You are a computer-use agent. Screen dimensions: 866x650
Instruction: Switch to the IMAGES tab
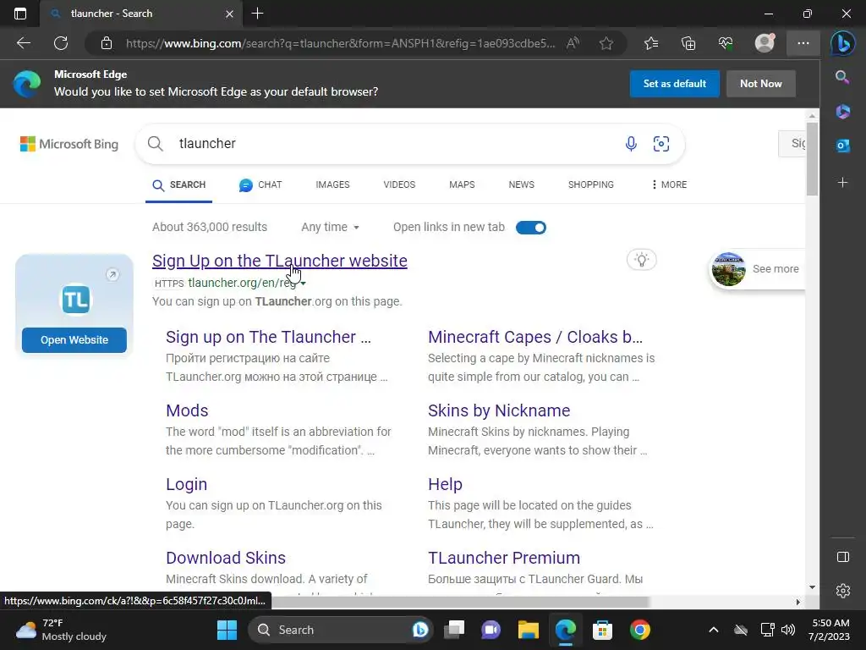click(x=332, y=185)
